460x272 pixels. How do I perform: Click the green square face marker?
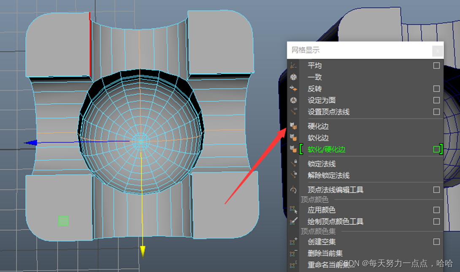click(63, 221)
